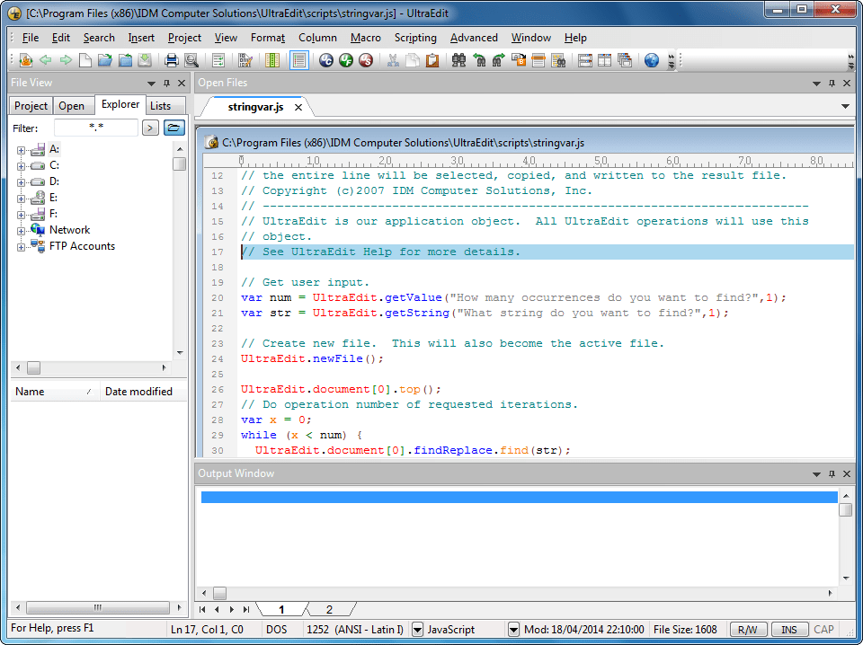863x645 pixels.
Task: Click in the Filter input field
Action: (x=96, y=128)
